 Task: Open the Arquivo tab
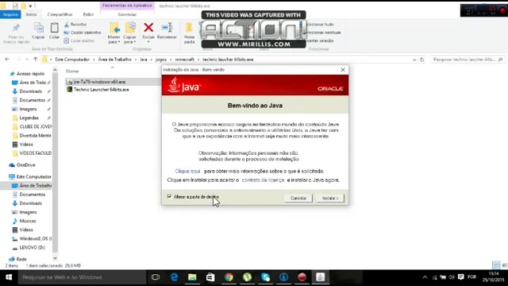pos(10,14)
